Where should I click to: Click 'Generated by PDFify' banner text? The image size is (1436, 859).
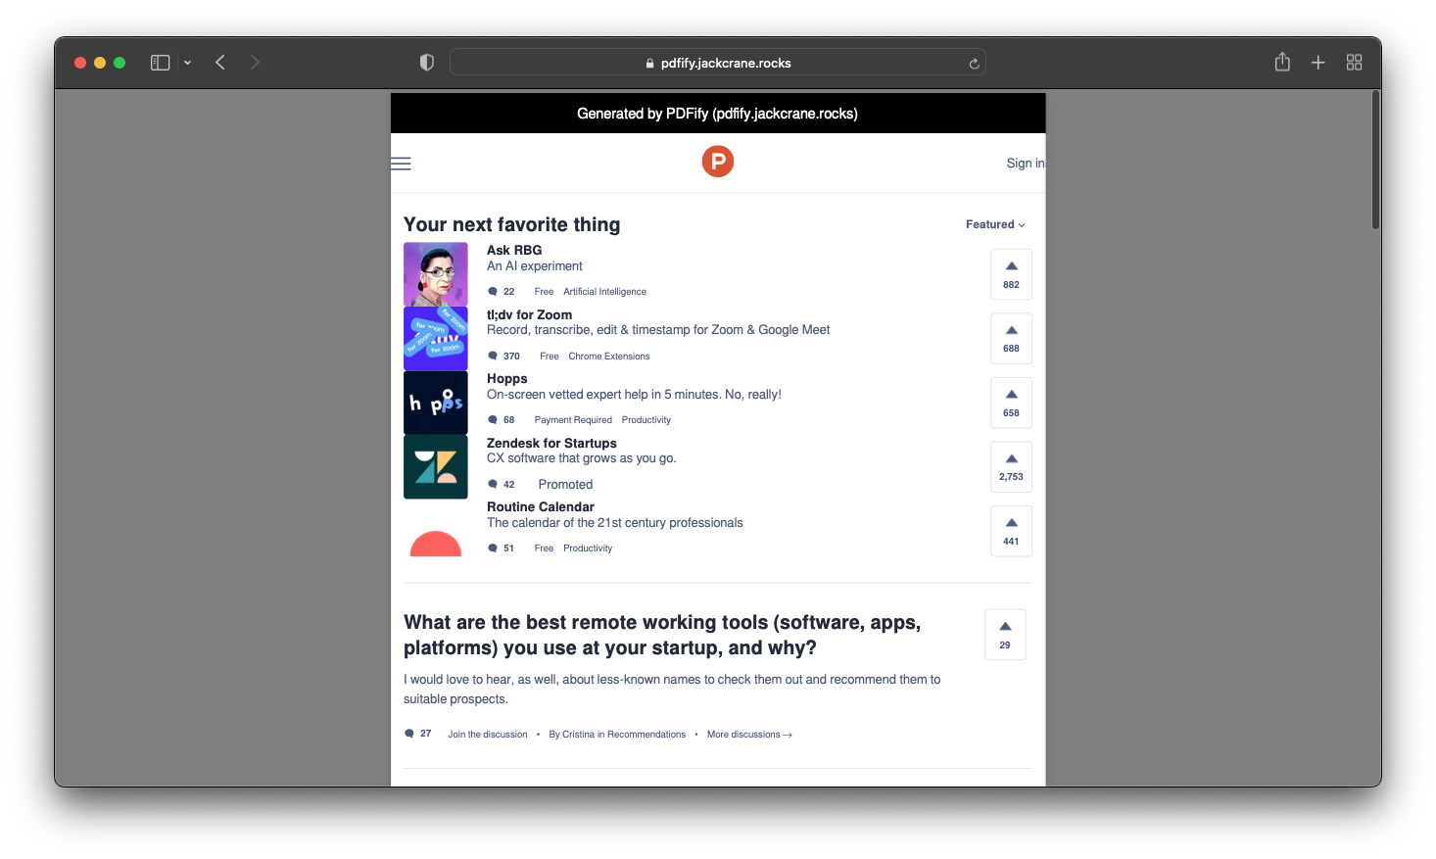coord(718,114)
